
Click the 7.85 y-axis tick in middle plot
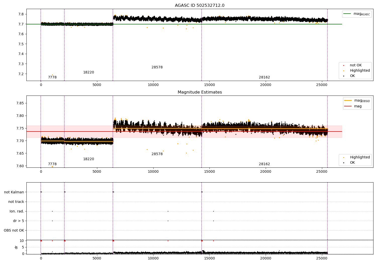point(20,103)
